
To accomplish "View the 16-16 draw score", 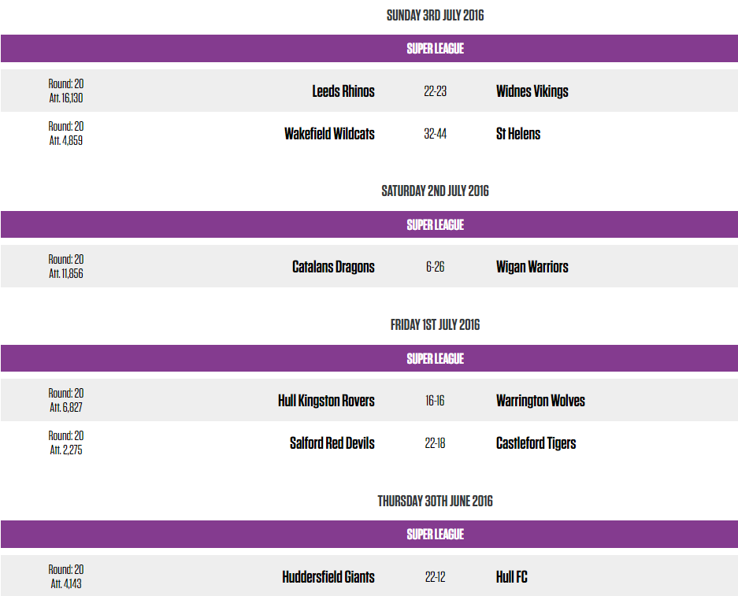I will coord(435,401).
